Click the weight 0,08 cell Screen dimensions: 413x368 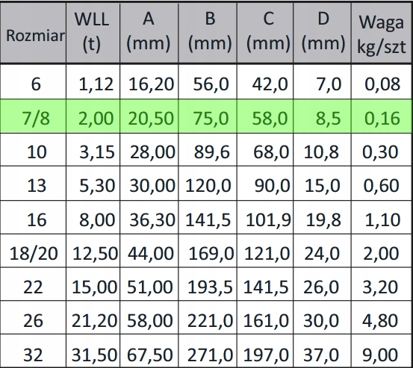pos(381,82)
